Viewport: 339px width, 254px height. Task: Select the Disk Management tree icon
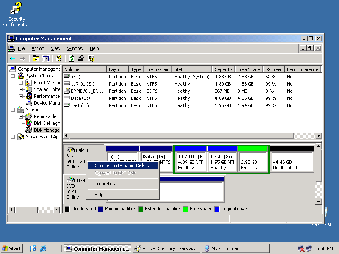29,130
